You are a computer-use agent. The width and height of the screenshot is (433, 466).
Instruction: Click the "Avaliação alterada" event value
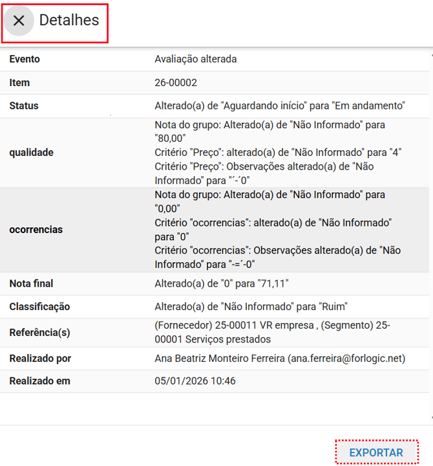tap(196, 59)
